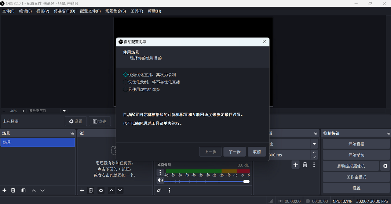Screen dimensions: 391x204
Task: Open advanced audio properties gear in mixer
Action: point(159,190)
